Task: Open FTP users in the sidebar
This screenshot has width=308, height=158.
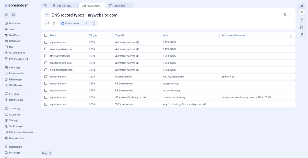Action: coord(12,94)
